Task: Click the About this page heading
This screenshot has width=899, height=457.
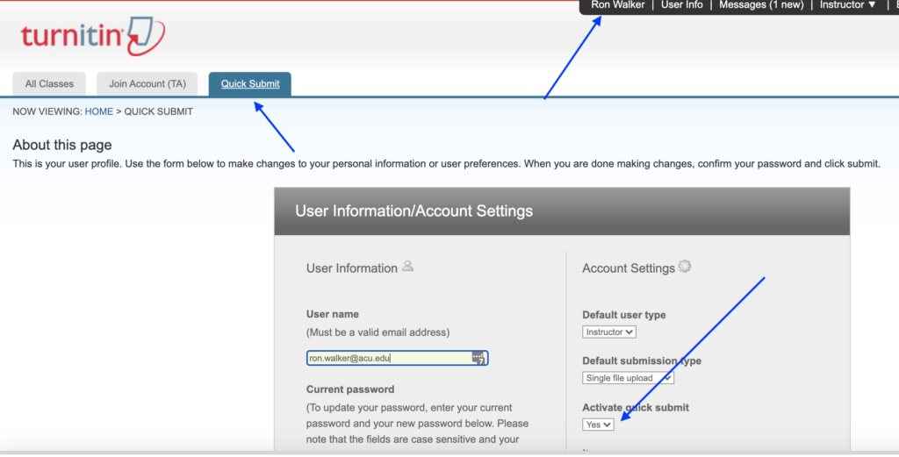Action: point(62,145)
